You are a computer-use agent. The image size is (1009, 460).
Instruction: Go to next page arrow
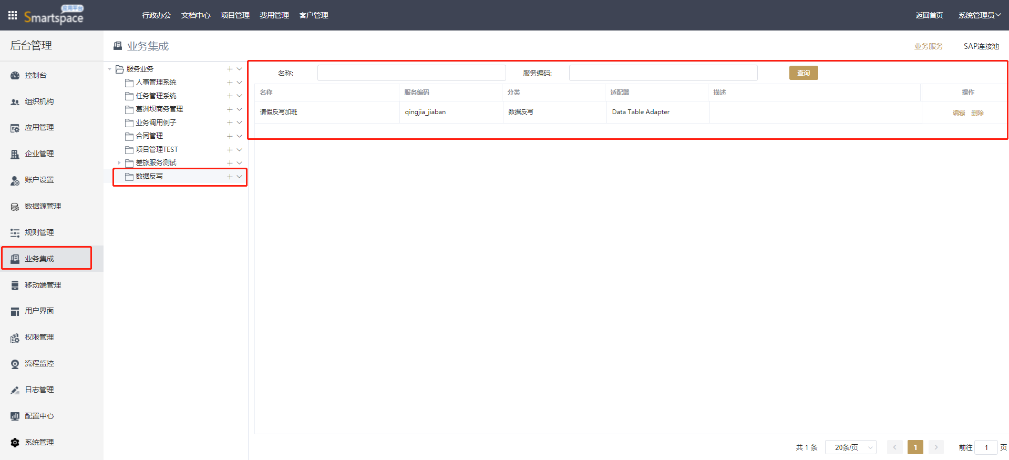coord(936,447)
